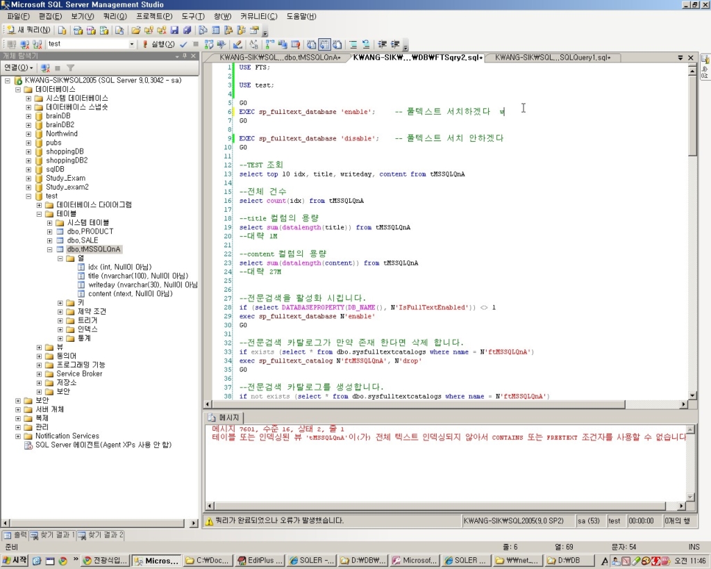Click the C:\Doc... taskbar button
The width and height of the screenshot is (711, 569).
click(207, 561)
